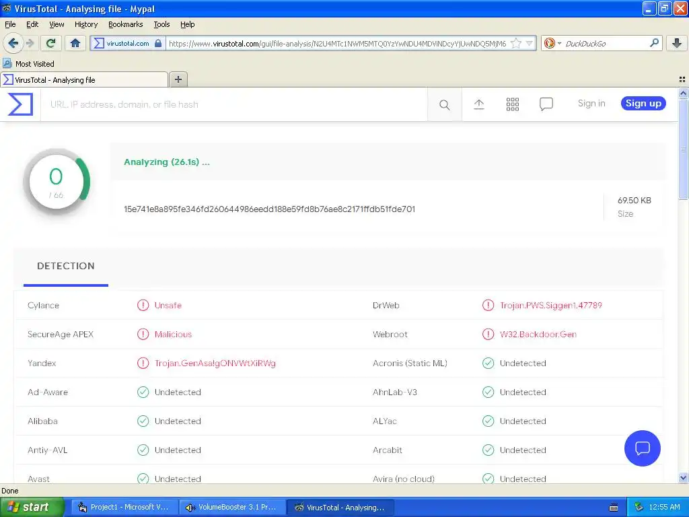The width and height of the screenshot is (689, 517).
Task: Open the Tools menu
Action: [x=161, y=24]
